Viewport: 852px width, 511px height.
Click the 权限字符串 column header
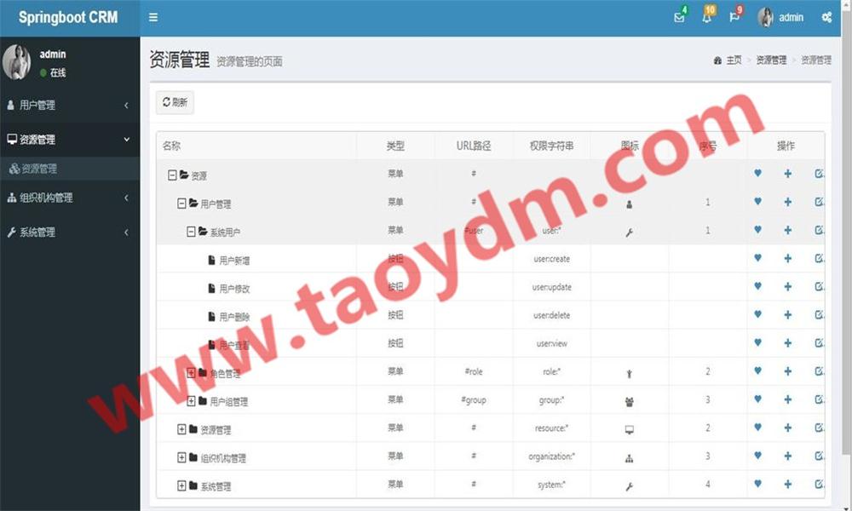(551, 146)
